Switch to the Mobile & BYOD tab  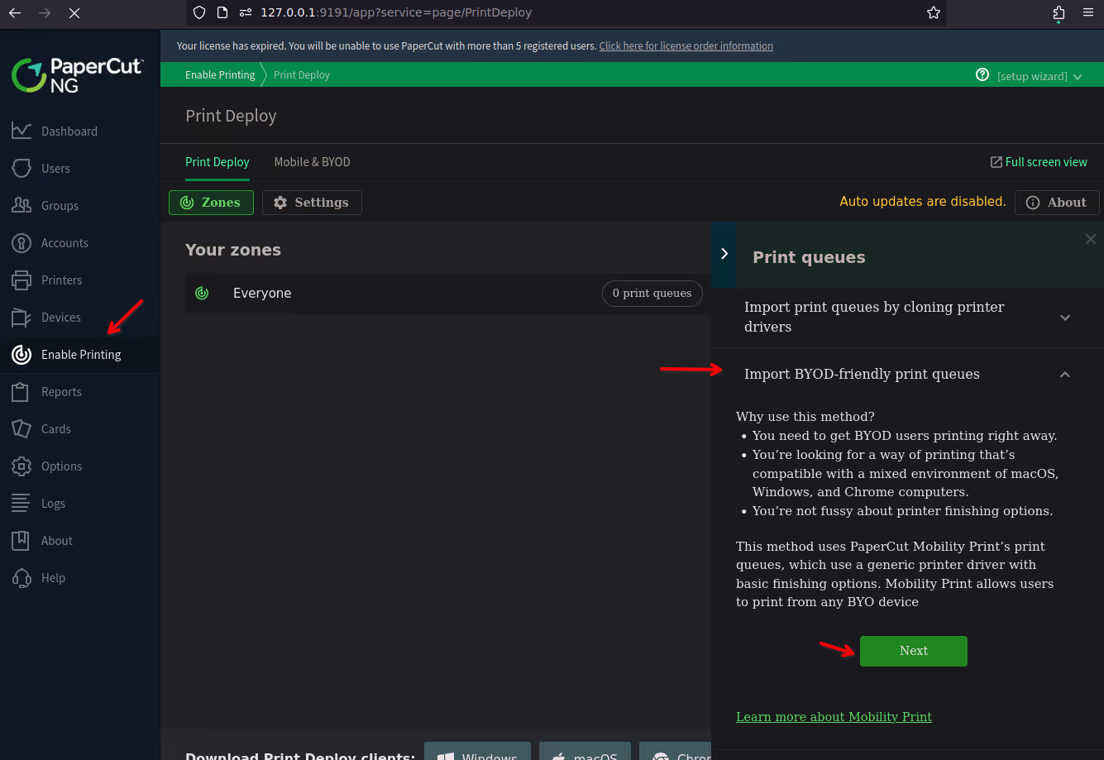click(x=313, y=162)
